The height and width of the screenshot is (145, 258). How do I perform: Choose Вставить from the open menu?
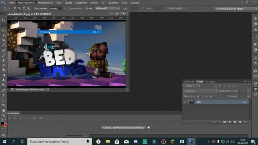pos(70,32)
